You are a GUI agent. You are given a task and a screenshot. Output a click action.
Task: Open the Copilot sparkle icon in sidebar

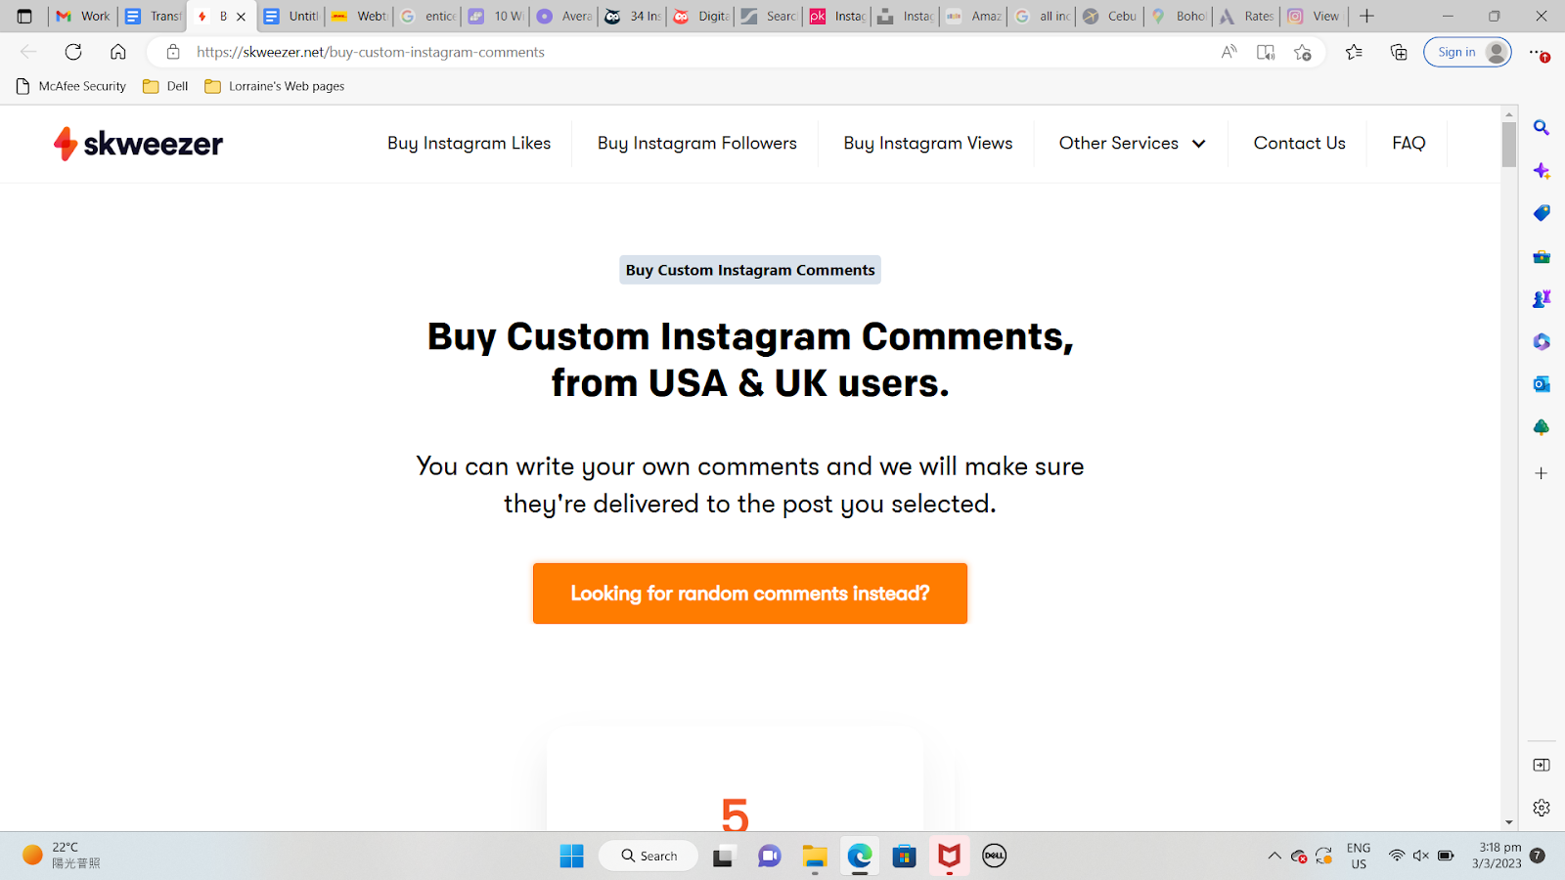[1542, 171]
